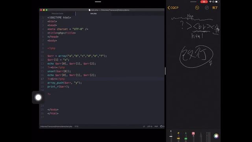Viewport: 252px width, 142px height.
Task: Click the 'array_push($arr, "y");' line
Action: point(65,83)
